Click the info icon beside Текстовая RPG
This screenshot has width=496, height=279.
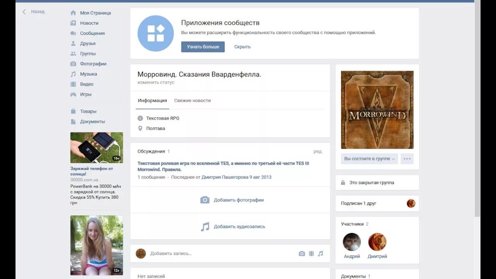(x=140, y=118)
